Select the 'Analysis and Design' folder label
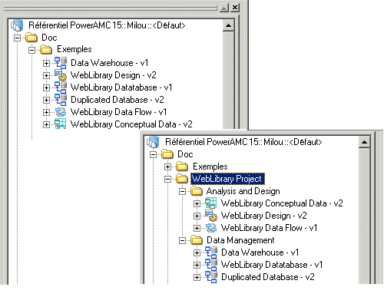Screen dimensions: 384x297 (243, 191)
